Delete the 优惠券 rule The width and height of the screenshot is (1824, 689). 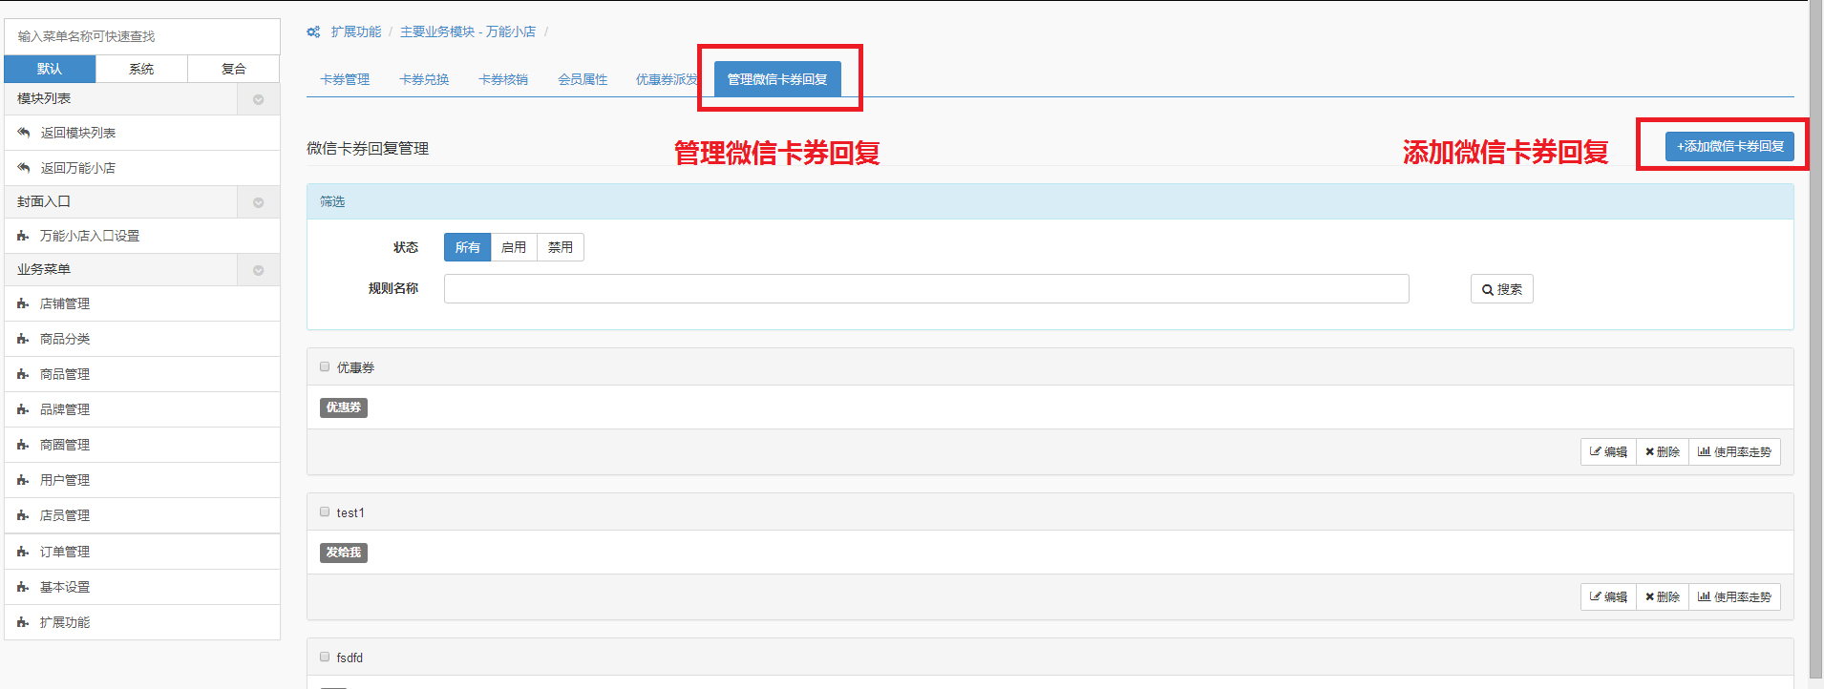[x=1663, y=452]
